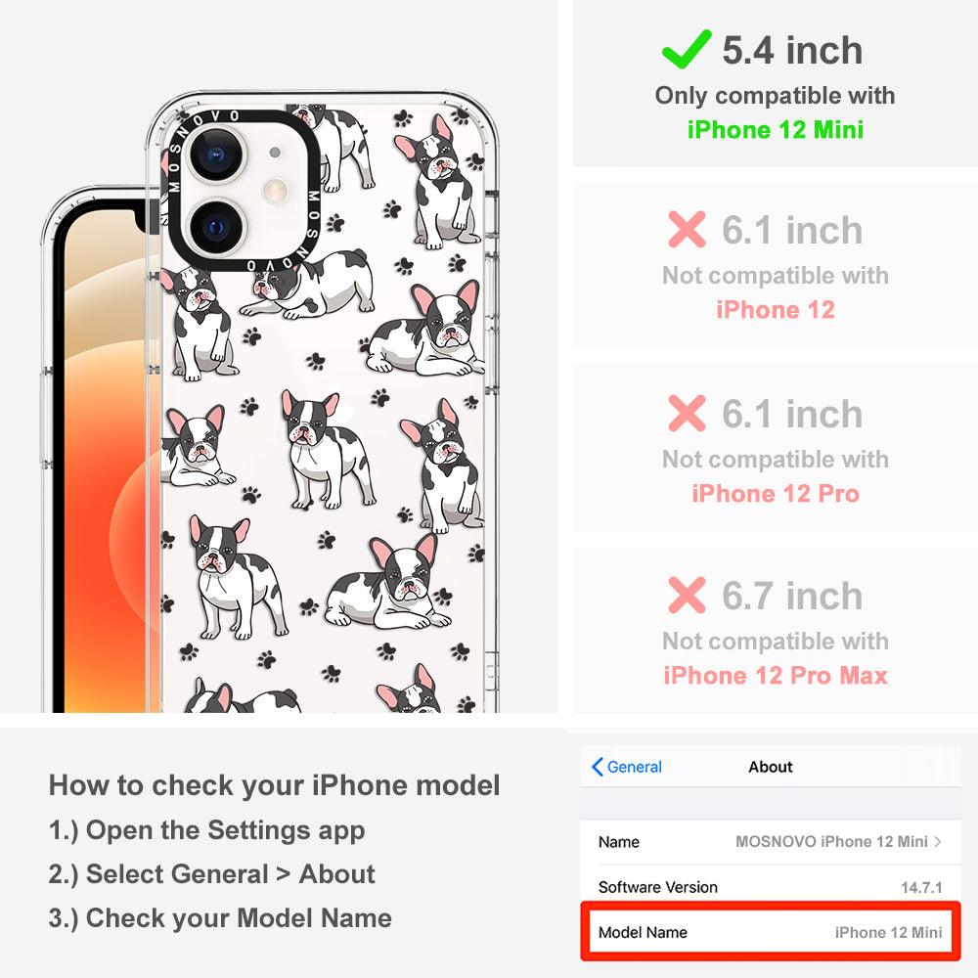Click the red X beside iPhone 12

687,229
